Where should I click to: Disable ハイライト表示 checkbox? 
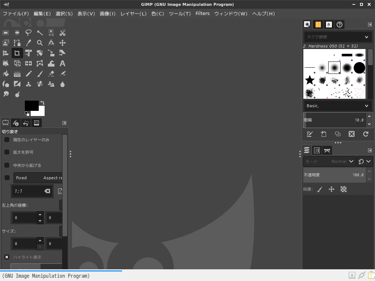tap(7, 257)
